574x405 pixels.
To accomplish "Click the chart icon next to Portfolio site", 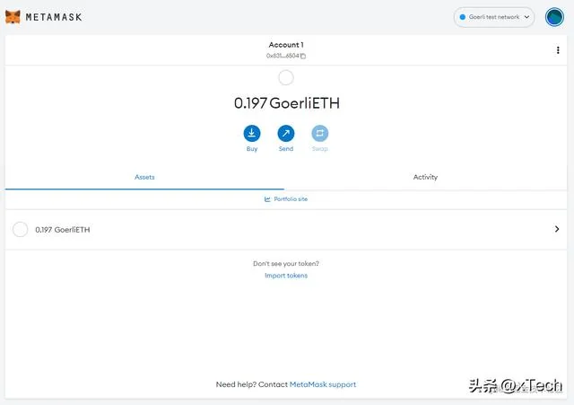I will (267, 199).
